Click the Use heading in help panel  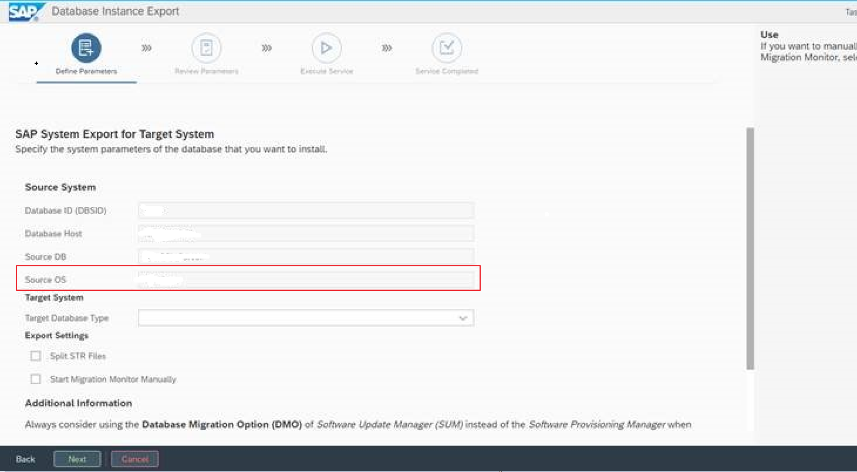(769, 35)
